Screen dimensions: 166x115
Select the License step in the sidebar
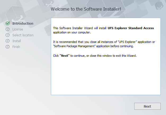[x=17, y=29]
